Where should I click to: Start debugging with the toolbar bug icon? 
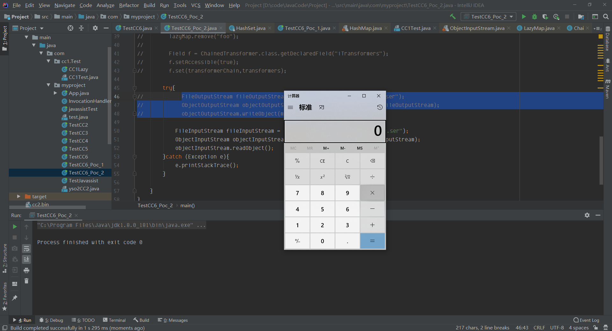(535, 17)
